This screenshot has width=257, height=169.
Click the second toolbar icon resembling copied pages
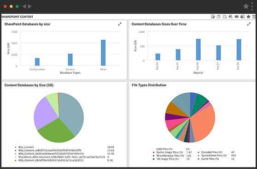[219, 17]
